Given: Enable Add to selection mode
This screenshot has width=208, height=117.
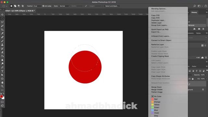Looking at the screenshot, I should pyautogui.click(x=15, y=6).
